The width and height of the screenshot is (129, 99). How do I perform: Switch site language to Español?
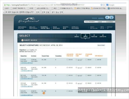tap(101, 18)
